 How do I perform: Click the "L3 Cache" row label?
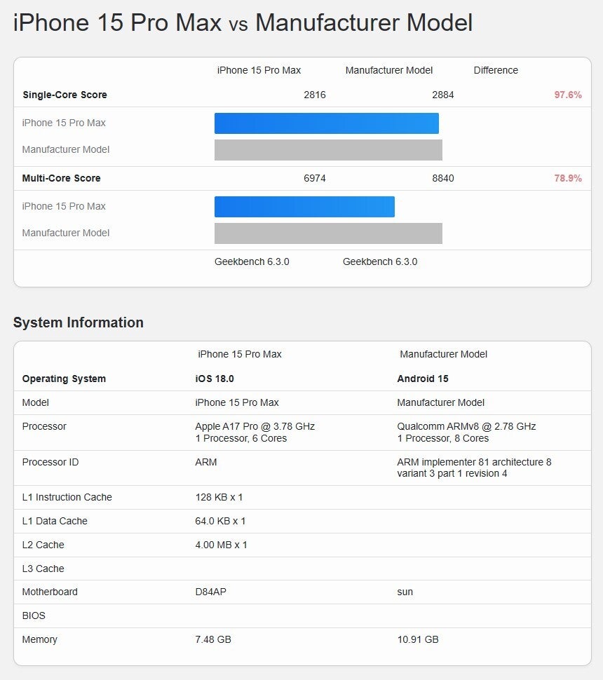click(x=43, y=569)
